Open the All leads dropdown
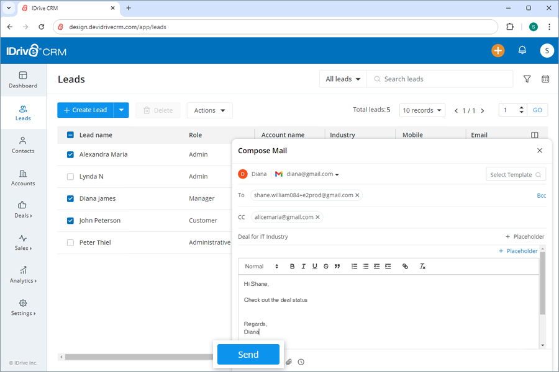This screenshot has height=372, width=559. [343, 79]
